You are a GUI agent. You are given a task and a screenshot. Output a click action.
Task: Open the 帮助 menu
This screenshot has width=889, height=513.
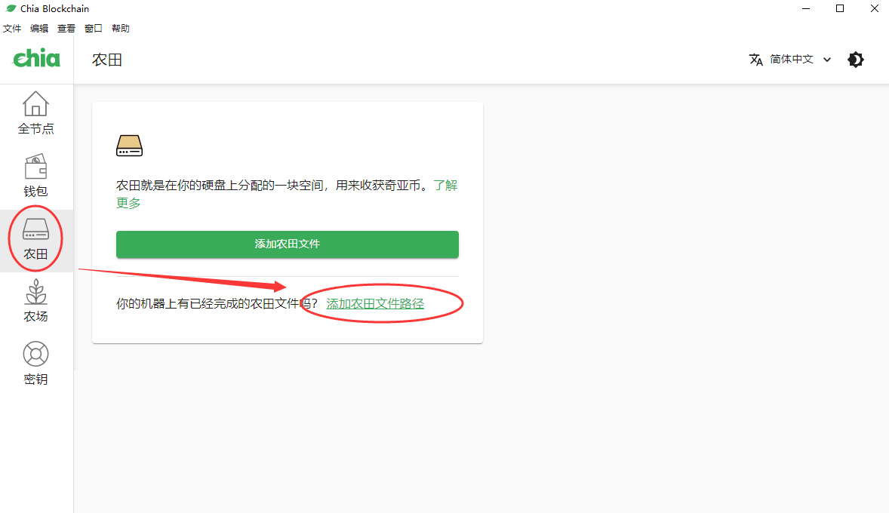pyautogui.click(x=121, y=29)
